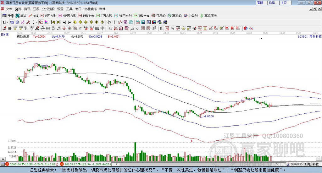Click the 日K线 label
The image size is (322, 173).
coord(5,35)
